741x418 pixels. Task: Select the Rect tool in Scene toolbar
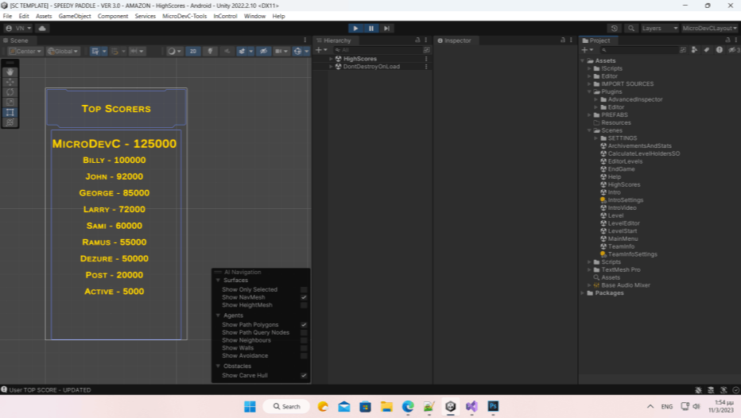click(x=10, y=112)
